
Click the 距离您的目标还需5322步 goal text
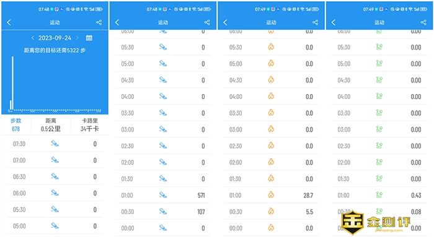coord(55,50)
